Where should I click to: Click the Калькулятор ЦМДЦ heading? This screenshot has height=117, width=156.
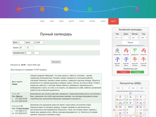click(x=130, y=83)
